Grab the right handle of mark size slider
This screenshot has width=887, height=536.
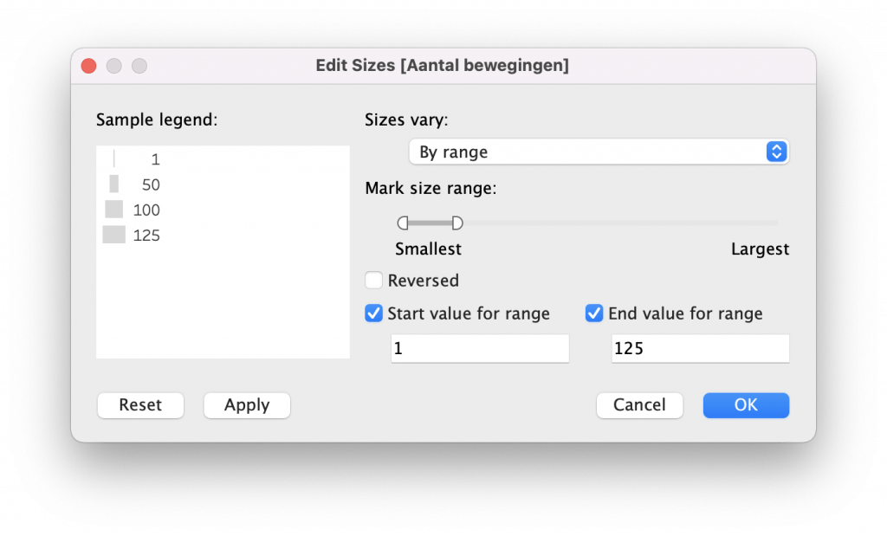[457, 223]
